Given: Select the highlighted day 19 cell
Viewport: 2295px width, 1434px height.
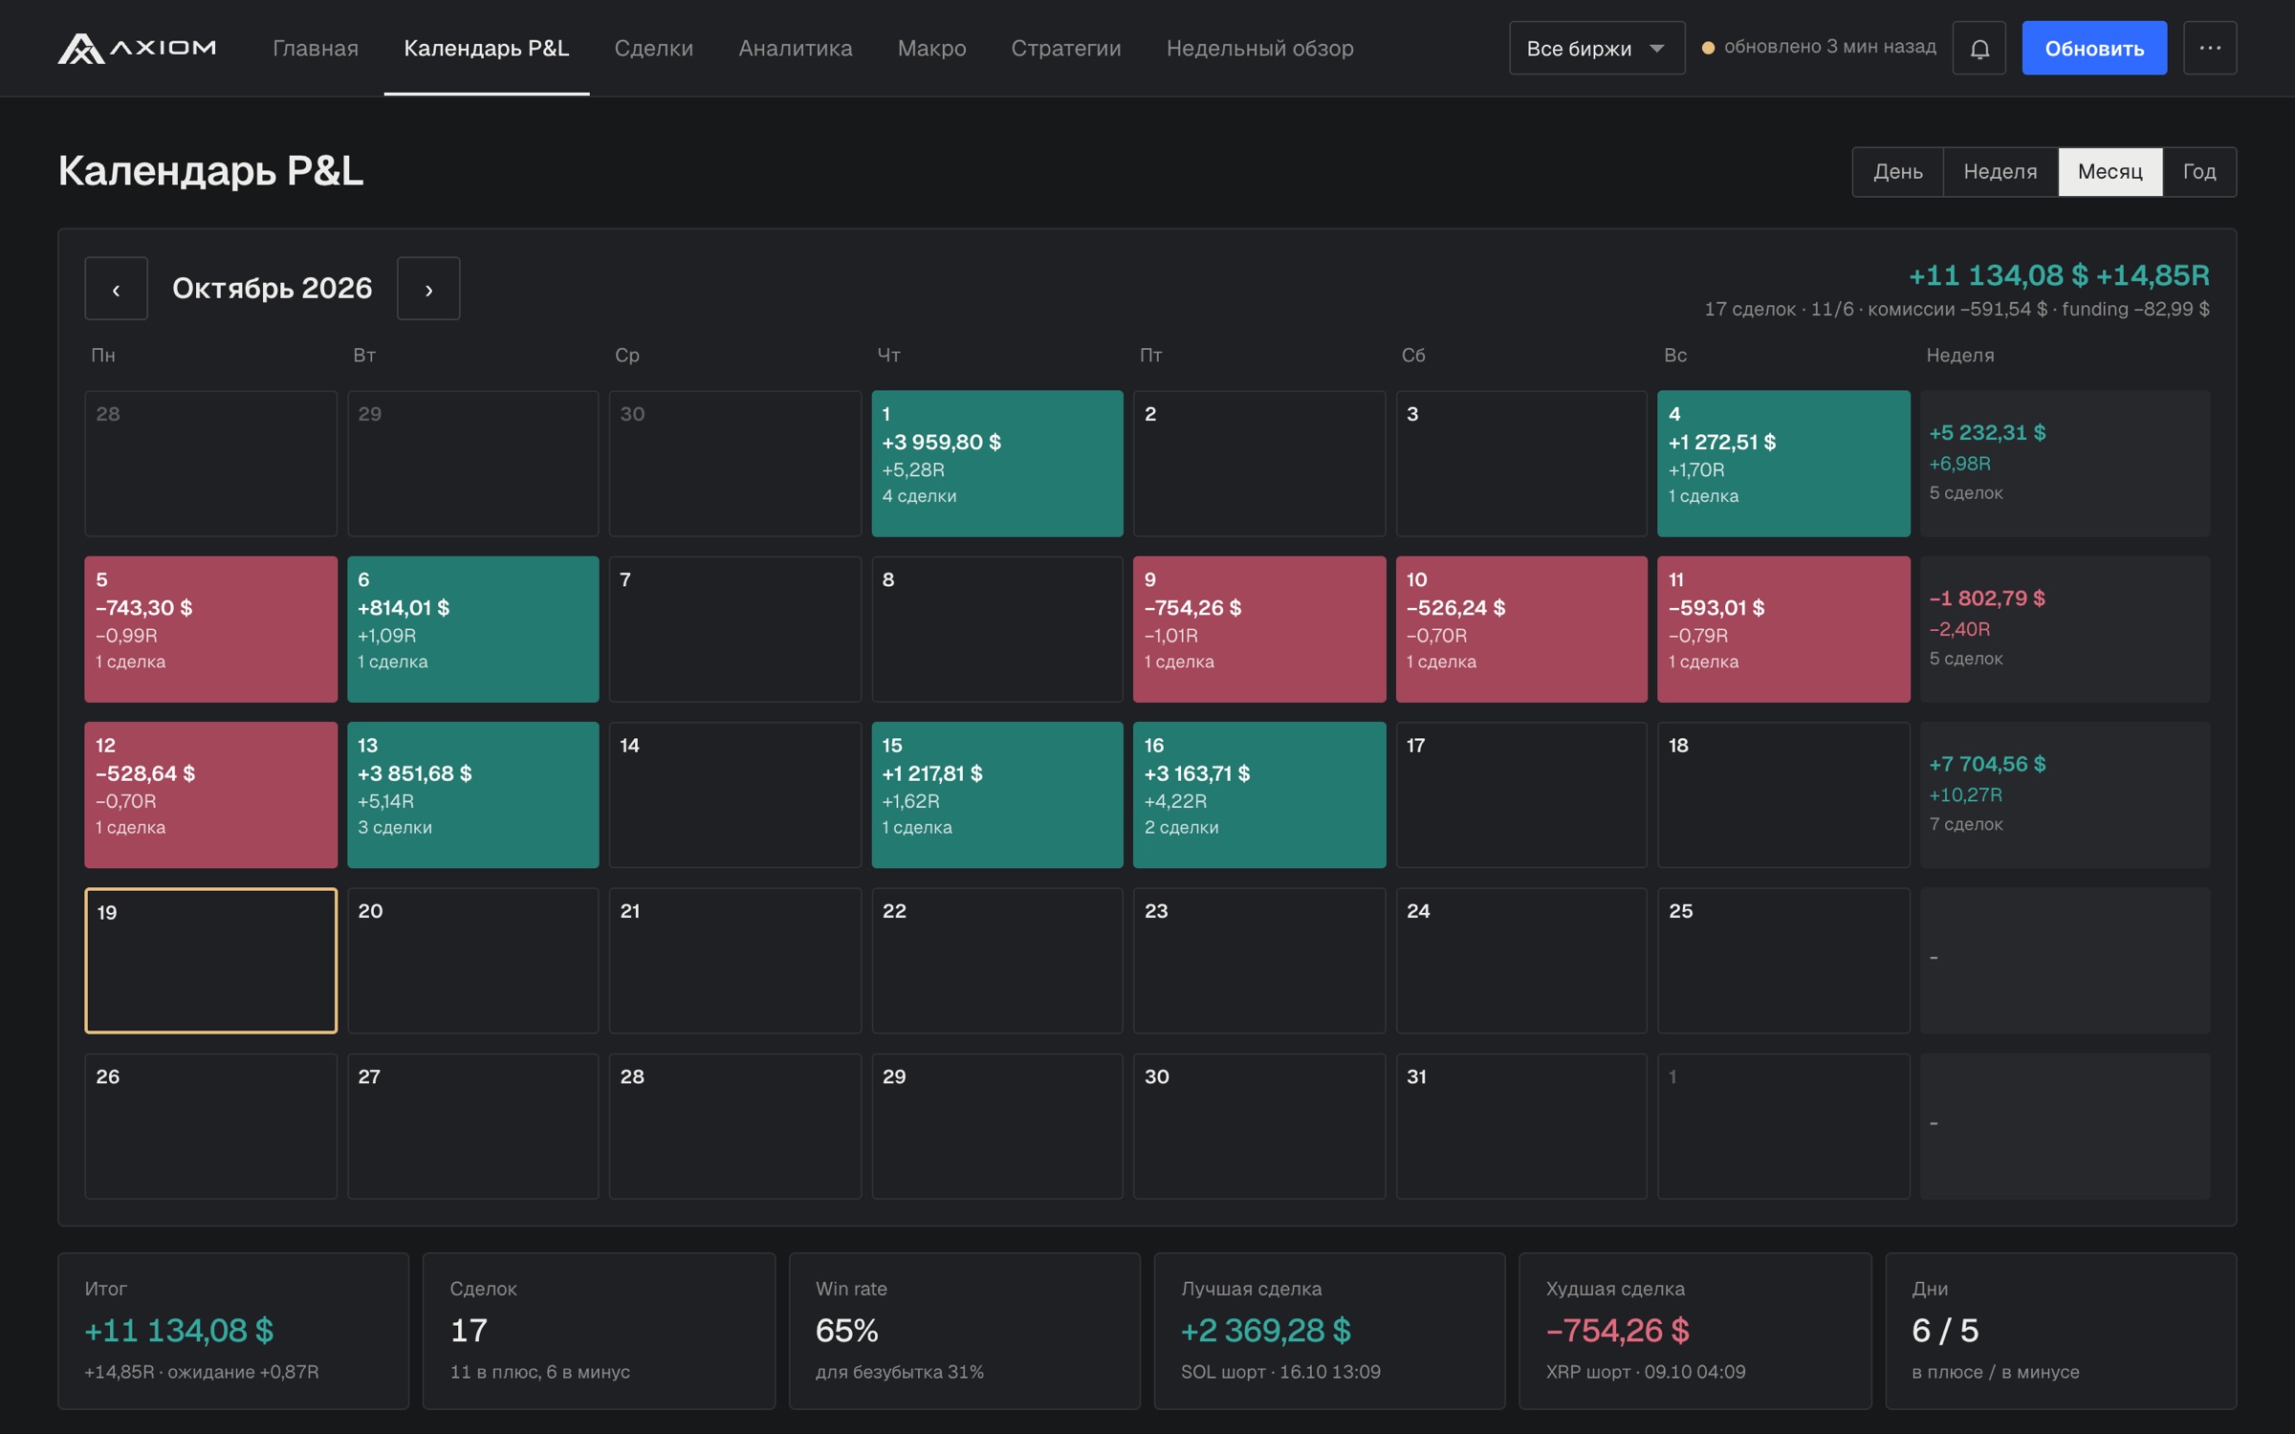Looking at the screenshot, I should [210, 961].
